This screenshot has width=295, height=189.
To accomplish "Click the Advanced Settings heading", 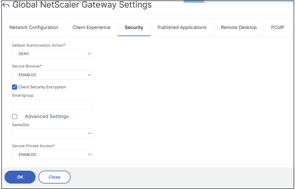I will coord(47,117).
